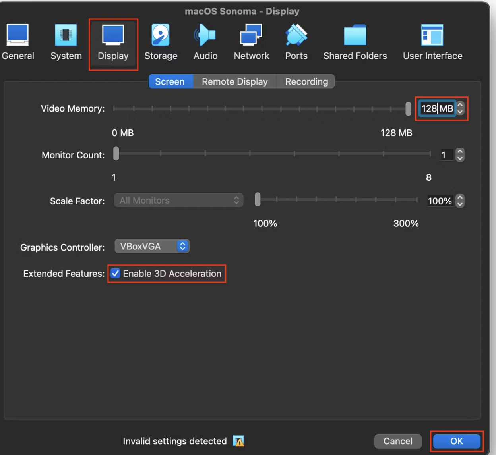The image size is (496, 455).
Task: Click the Video Memory value field
Action: click(x=437, y=108)
